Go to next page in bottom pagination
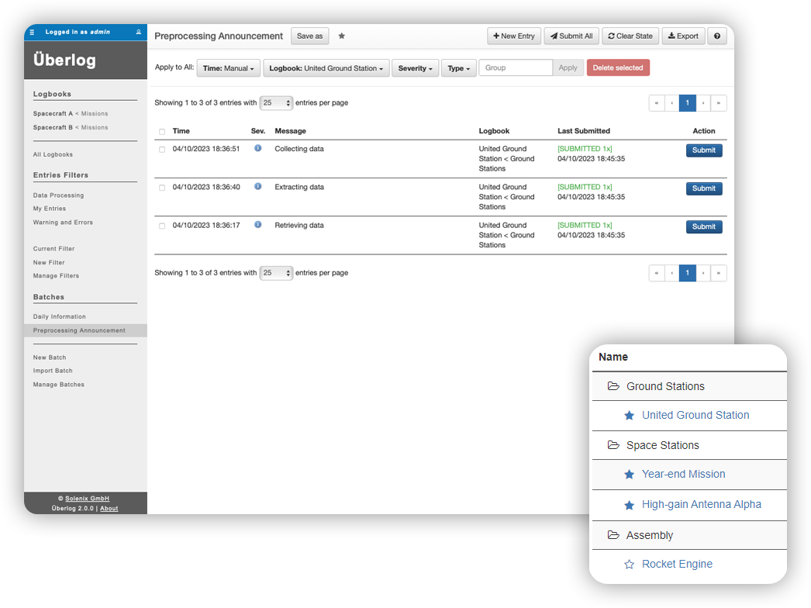 [703, 273]
